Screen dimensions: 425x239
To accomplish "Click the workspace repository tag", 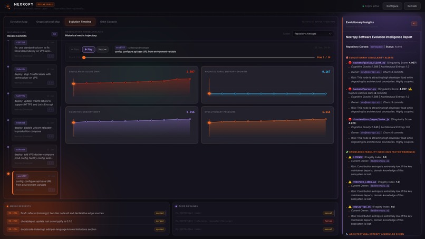I will tap(376, 46).
